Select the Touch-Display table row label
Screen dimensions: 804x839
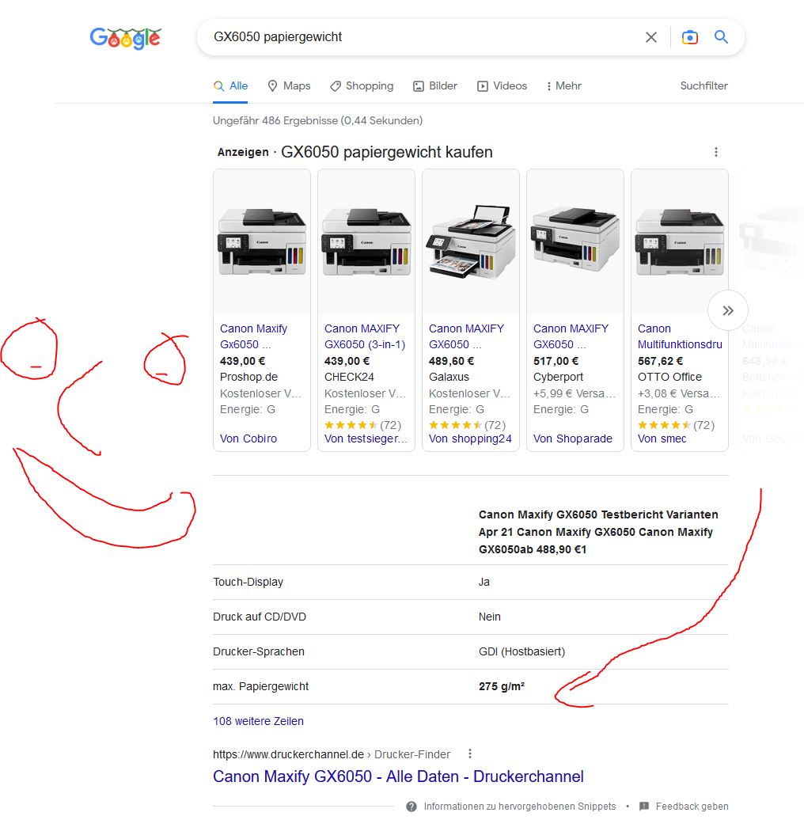pyautogui.click(x=248, y=582)
